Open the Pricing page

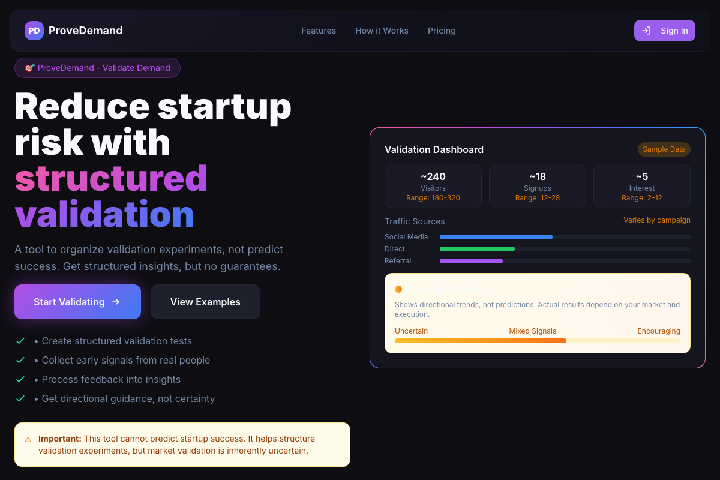click(x=442, y=31)
